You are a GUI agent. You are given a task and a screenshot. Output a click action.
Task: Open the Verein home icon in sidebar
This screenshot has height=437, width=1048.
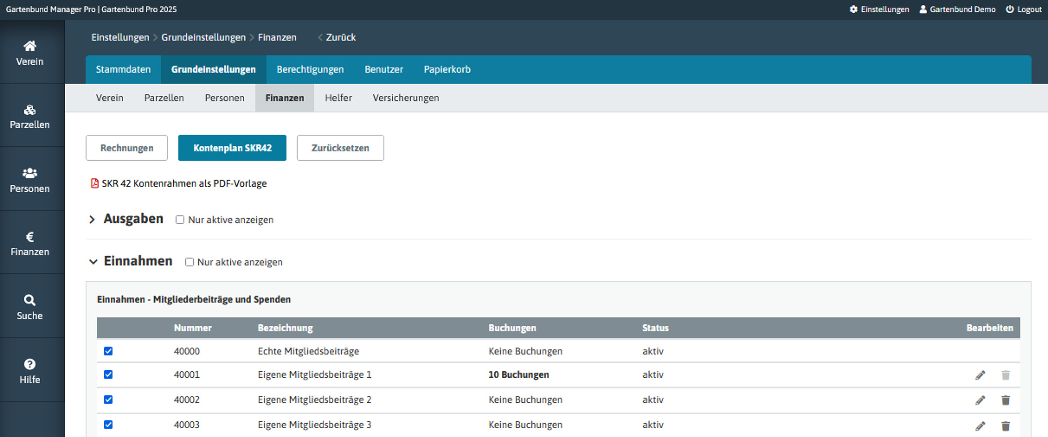30,46
